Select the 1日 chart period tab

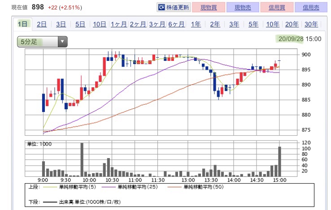coord(22,24)
